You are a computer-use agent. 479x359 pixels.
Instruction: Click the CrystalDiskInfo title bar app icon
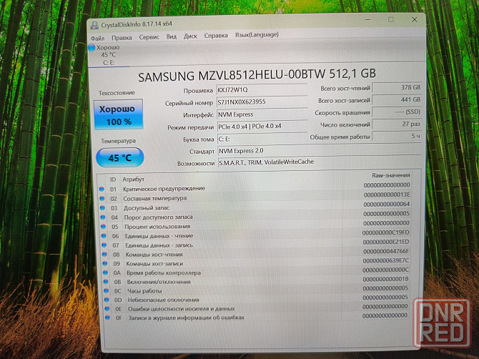tap(94, 25)
